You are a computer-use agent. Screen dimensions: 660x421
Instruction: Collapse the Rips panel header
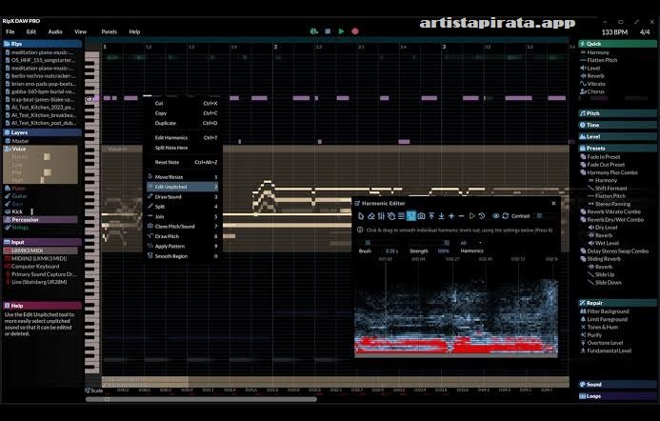pyautogui.click(x=42, y=44)
